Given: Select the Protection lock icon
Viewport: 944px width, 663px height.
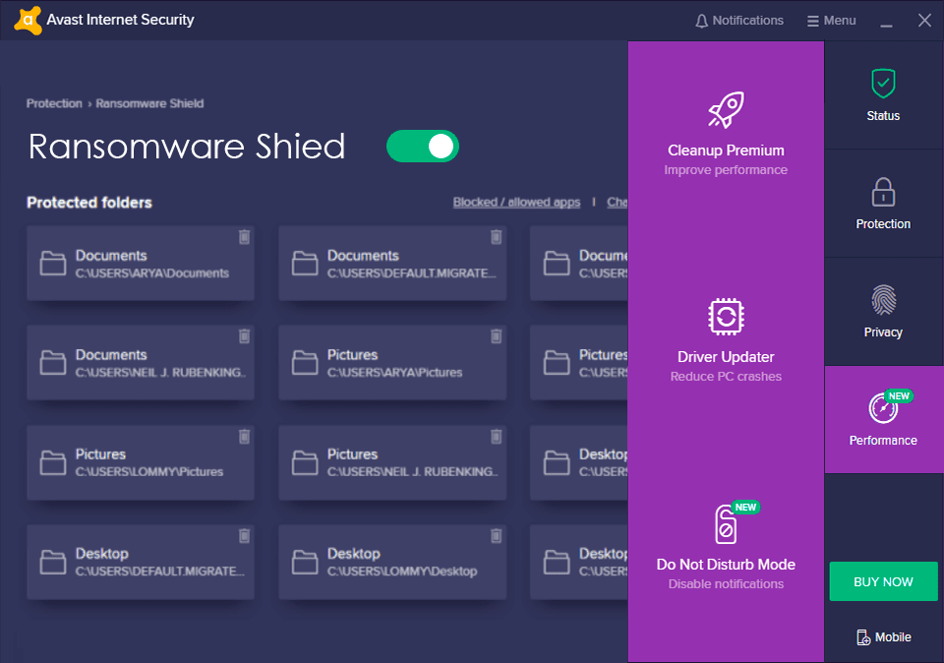Looking at the screenshot, I should 882,191.
